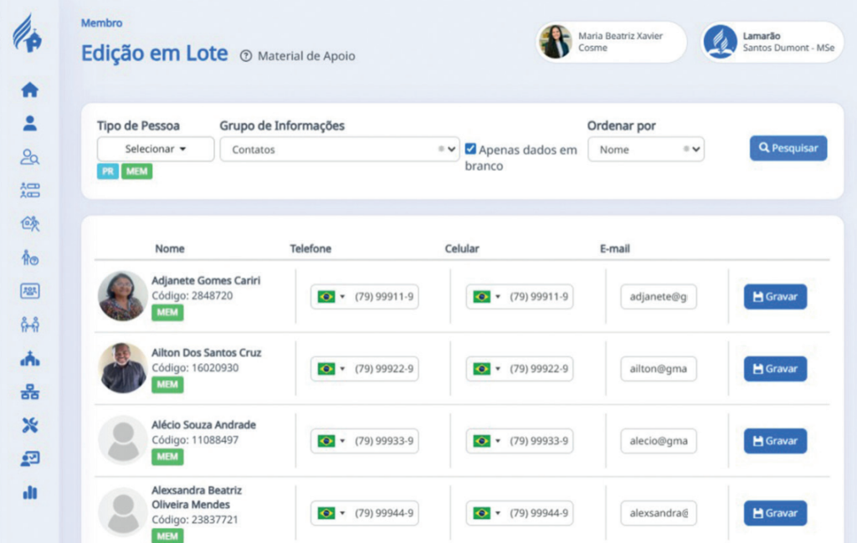Screen dimensions: 857x543
Task: Click the bar chart reports sidebar icon
Action: tap(30, 493)
